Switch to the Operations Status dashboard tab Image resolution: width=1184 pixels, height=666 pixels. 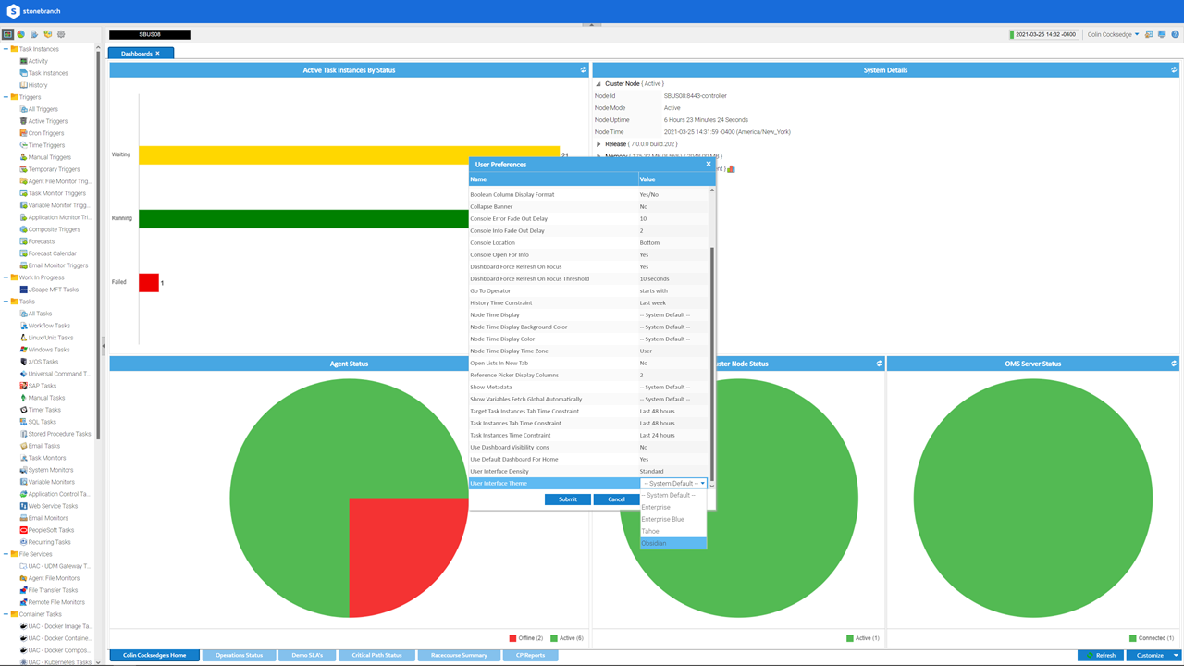point(239,655)
